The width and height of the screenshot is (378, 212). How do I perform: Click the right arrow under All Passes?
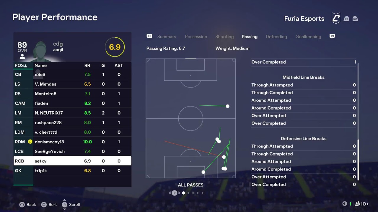[179, 193]
